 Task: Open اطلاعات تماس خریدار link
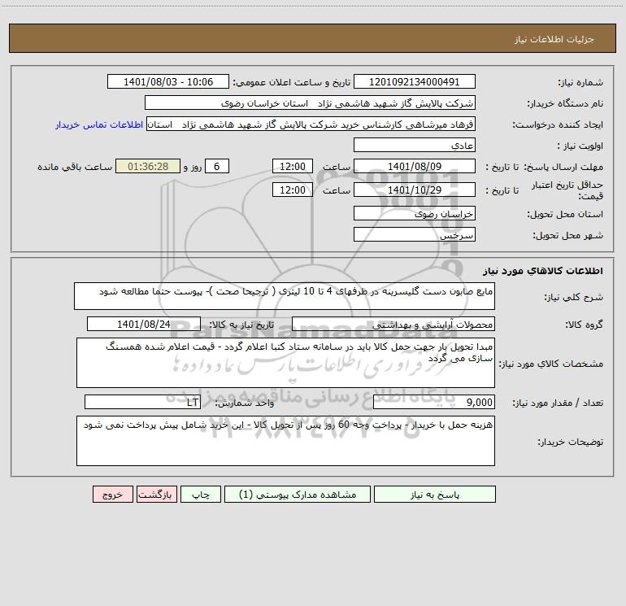(x=99, y=124)
